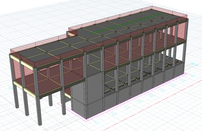This screenshot has height=131, width=202.
Task: Select the nearest front corner column of the building
Action: pyautogui.click(x=38, y=96)
